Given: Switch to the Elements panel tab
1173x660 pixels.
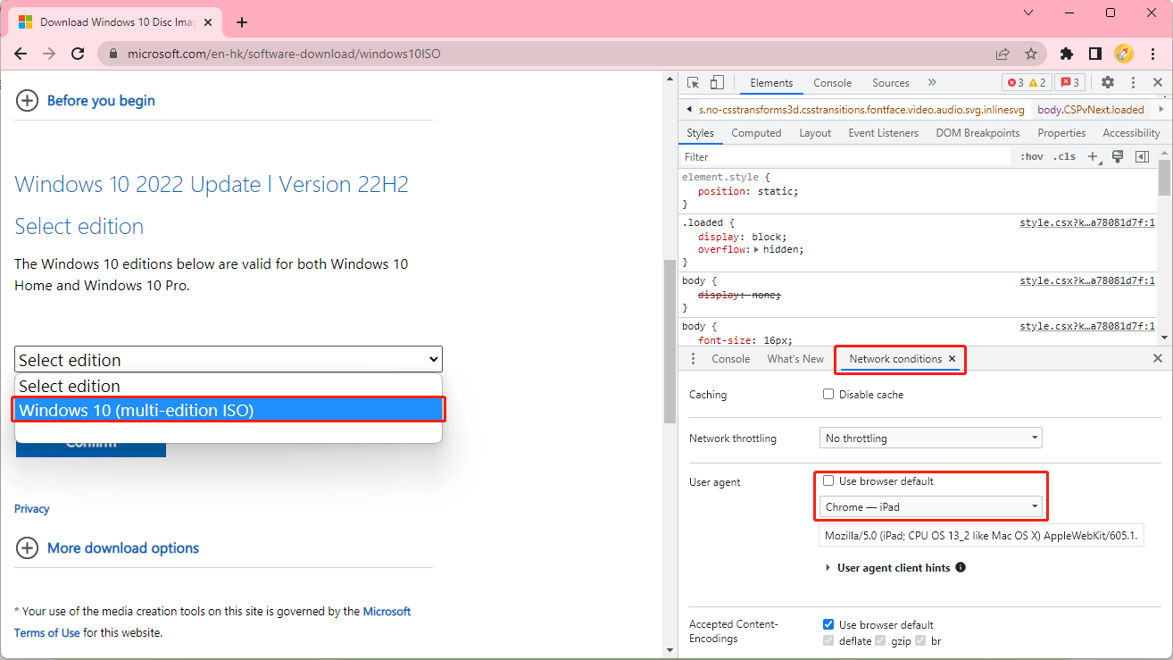Looking at the screenshot, I should [x=771, y=83].
